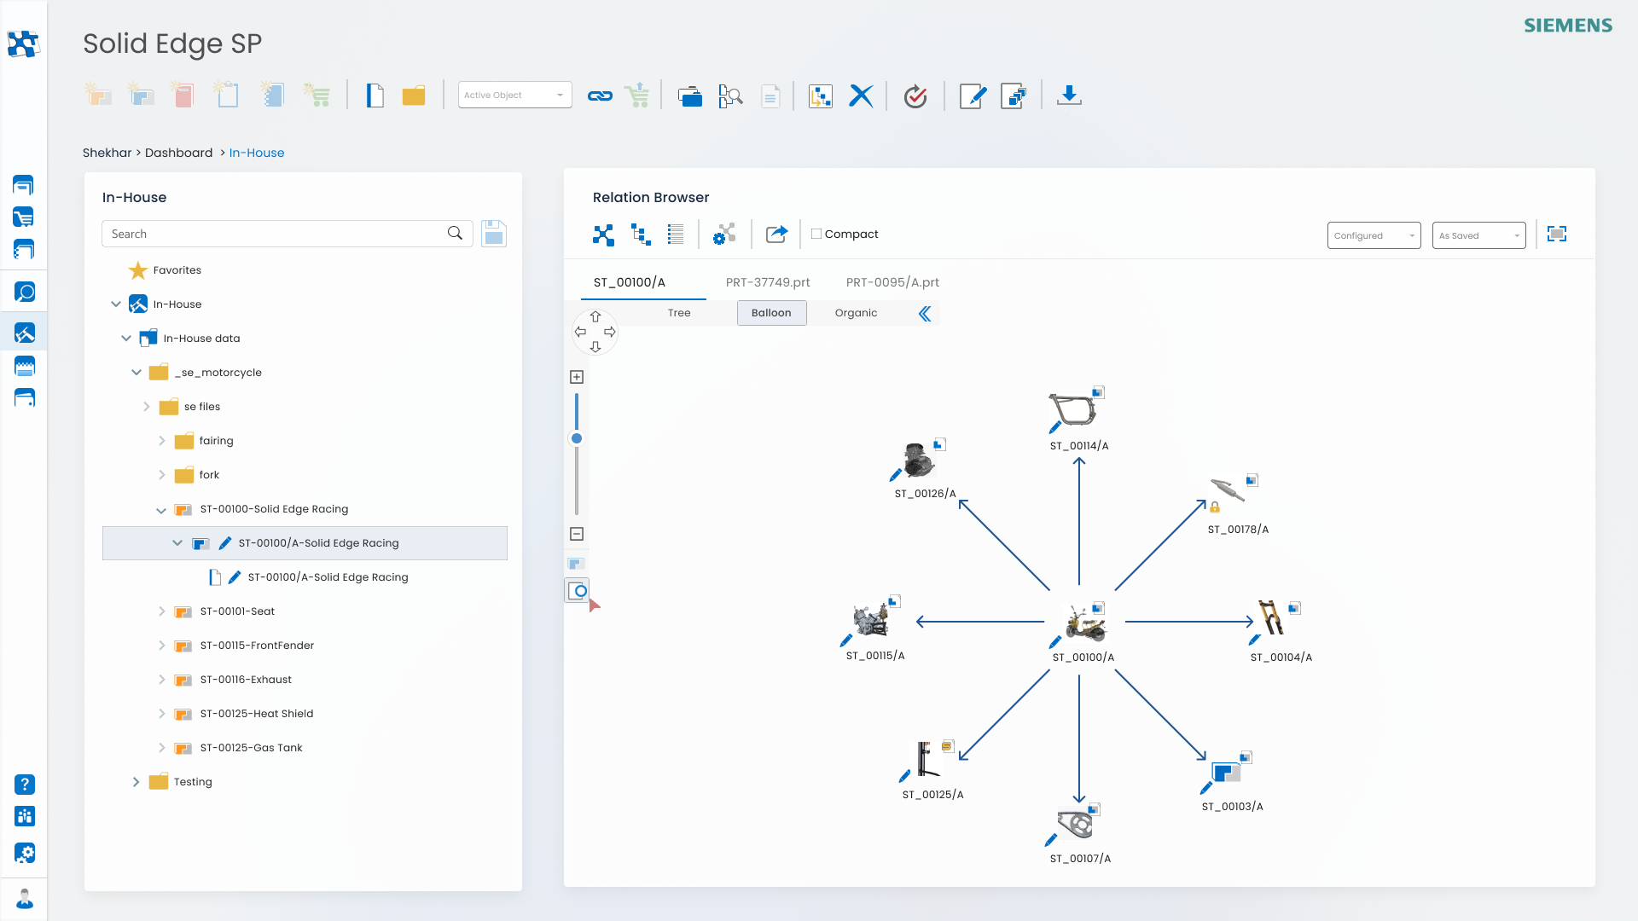Select the ST_00114/A frame node
The width and height of the screenshot is (1638, 921).
pyautogui.click(x=1078, y=418)
